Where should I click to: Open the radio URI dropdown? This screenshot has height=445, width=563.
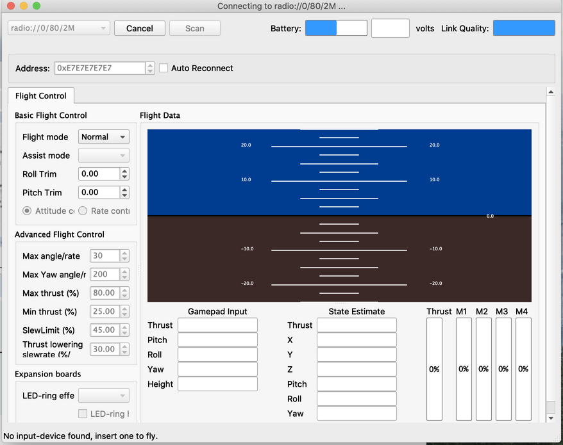click(59, 28)
